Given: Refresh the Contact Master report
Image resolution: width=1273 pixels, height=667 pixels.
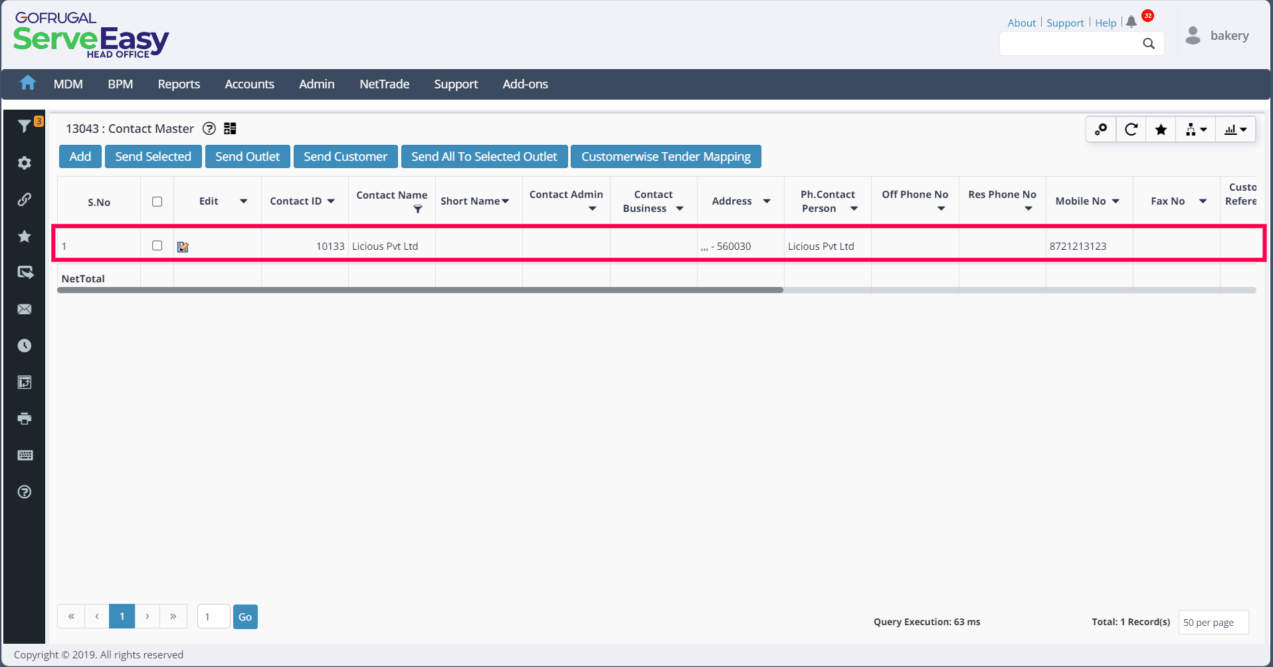Looking at the screenshot, I should (1131, 129).
